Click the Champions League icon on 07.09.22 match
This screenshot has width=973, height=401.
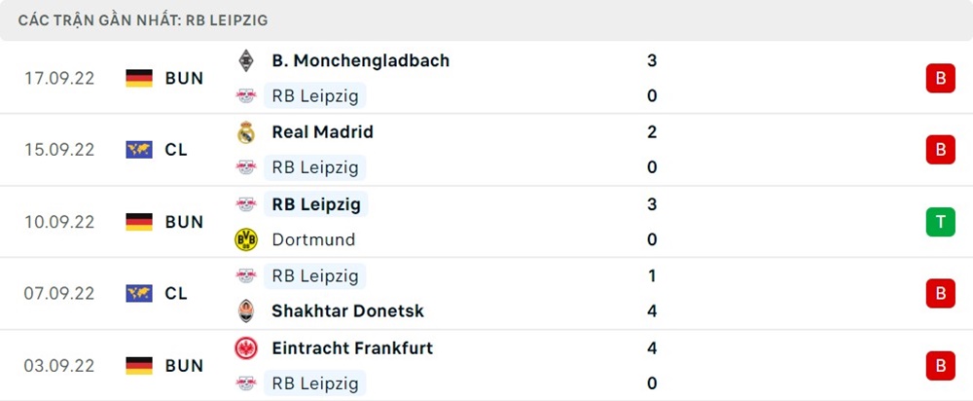[x=139, y=293]
